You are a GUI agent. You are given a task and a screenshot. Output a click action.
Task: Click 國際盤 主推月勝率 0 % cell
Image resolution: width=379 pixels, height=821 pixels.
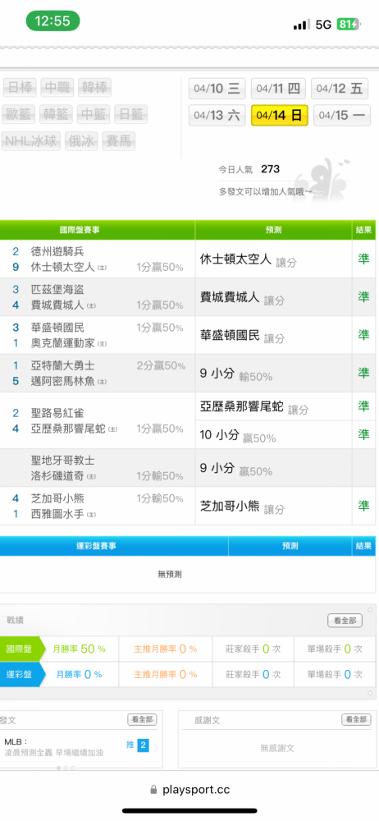pos(166,649)
